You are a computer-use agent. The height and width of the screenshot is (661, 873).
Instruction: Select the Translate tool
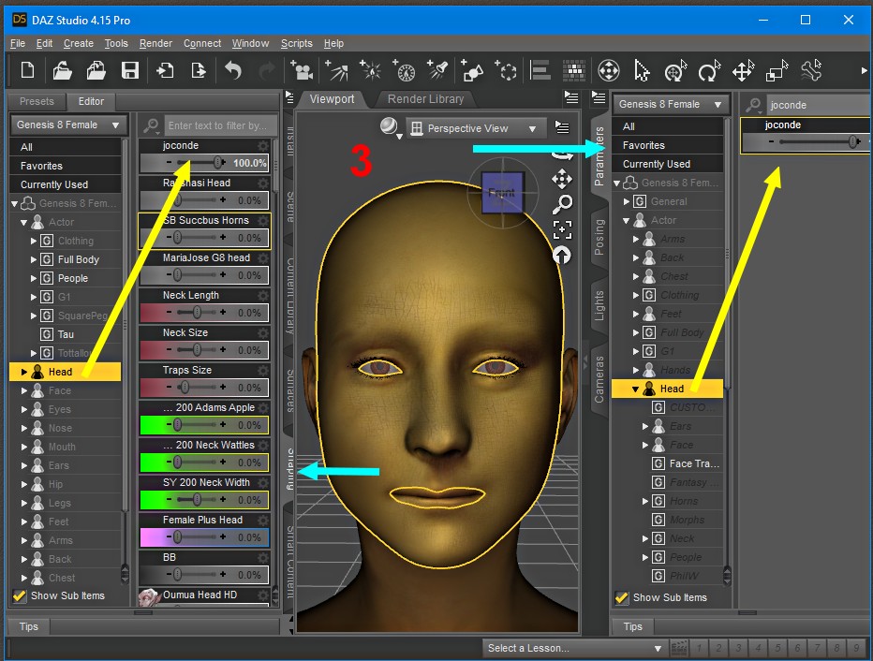744,71
